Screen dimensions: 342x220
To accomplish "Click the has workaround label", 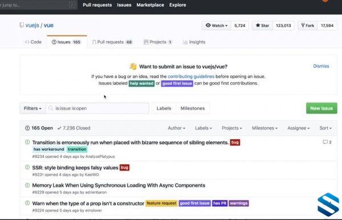I will [x=49, y=149].
